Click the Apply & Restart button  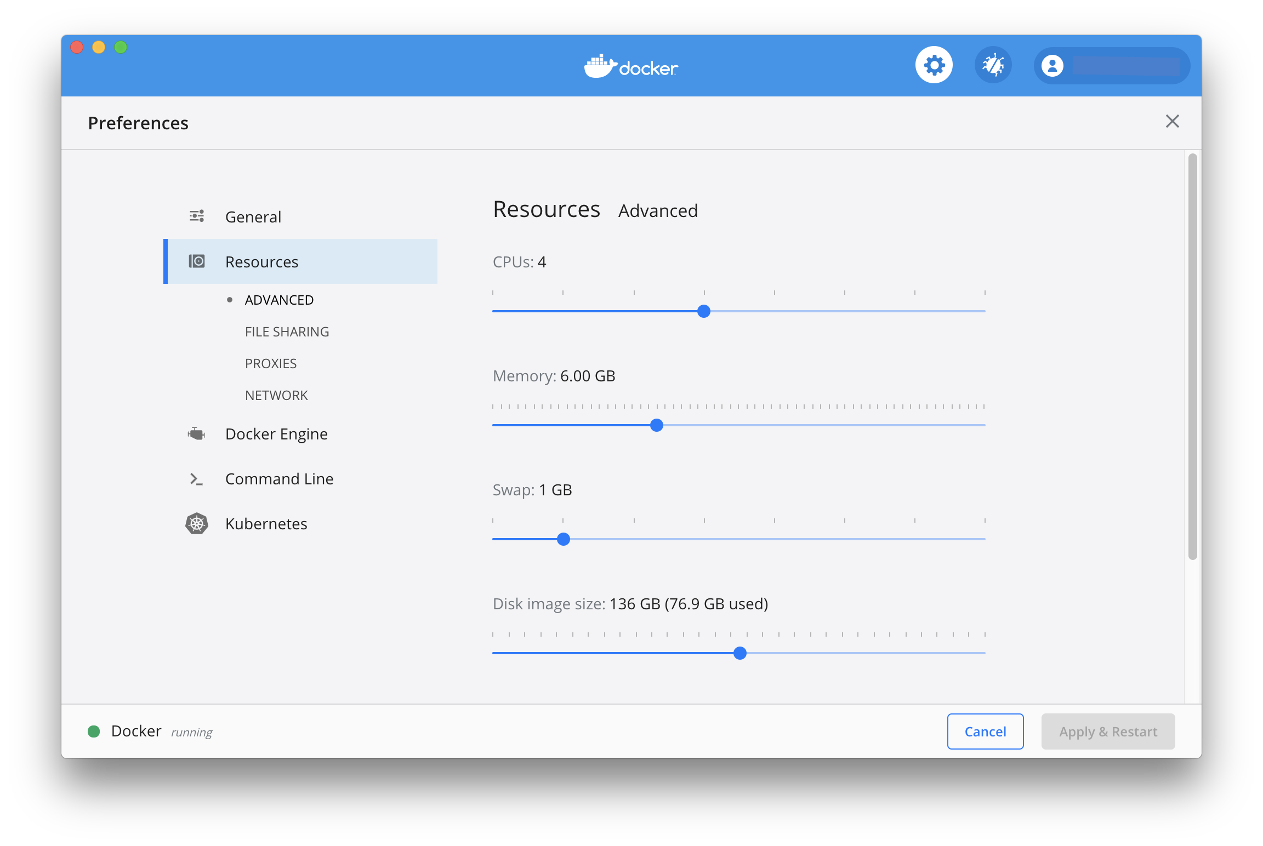1108,731
